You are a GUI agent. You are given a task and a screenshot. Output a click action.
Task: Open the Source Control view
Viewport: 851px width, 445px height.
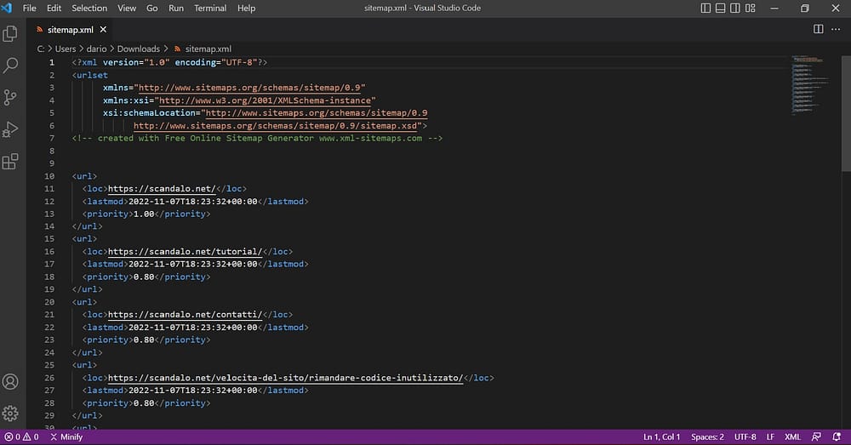tap(10, 98)
